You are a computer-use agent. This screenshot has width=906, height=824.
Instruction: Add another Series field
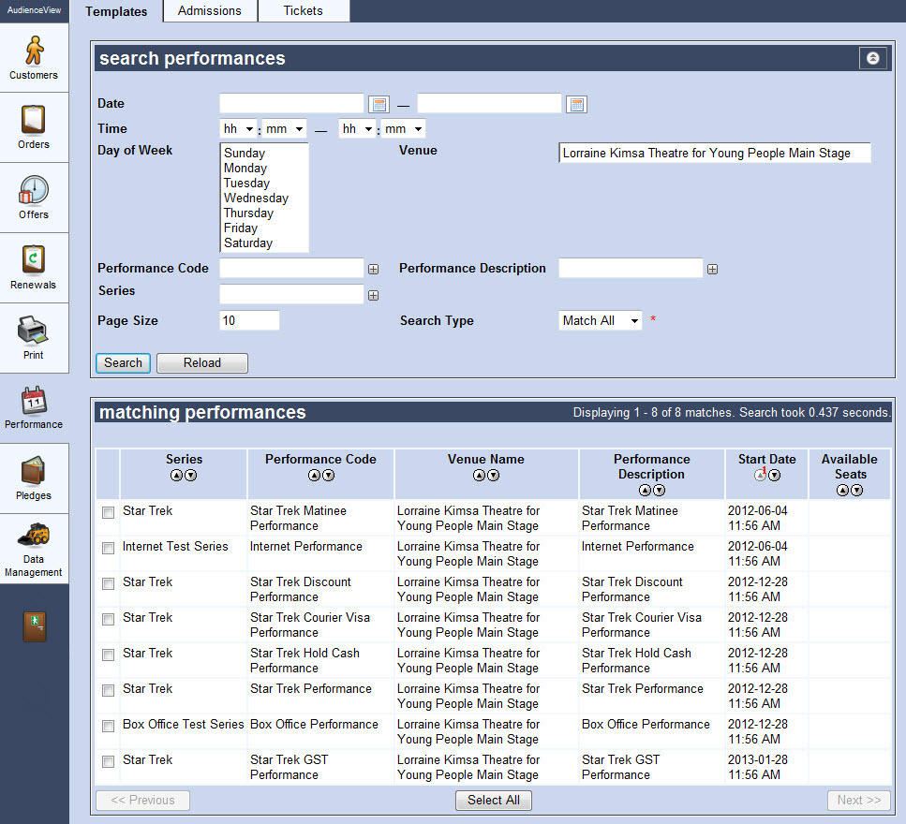[x=374, y=296]
